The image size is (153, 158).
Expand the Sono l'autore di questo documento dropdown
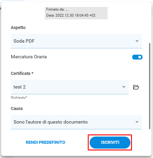click(76, 122)
